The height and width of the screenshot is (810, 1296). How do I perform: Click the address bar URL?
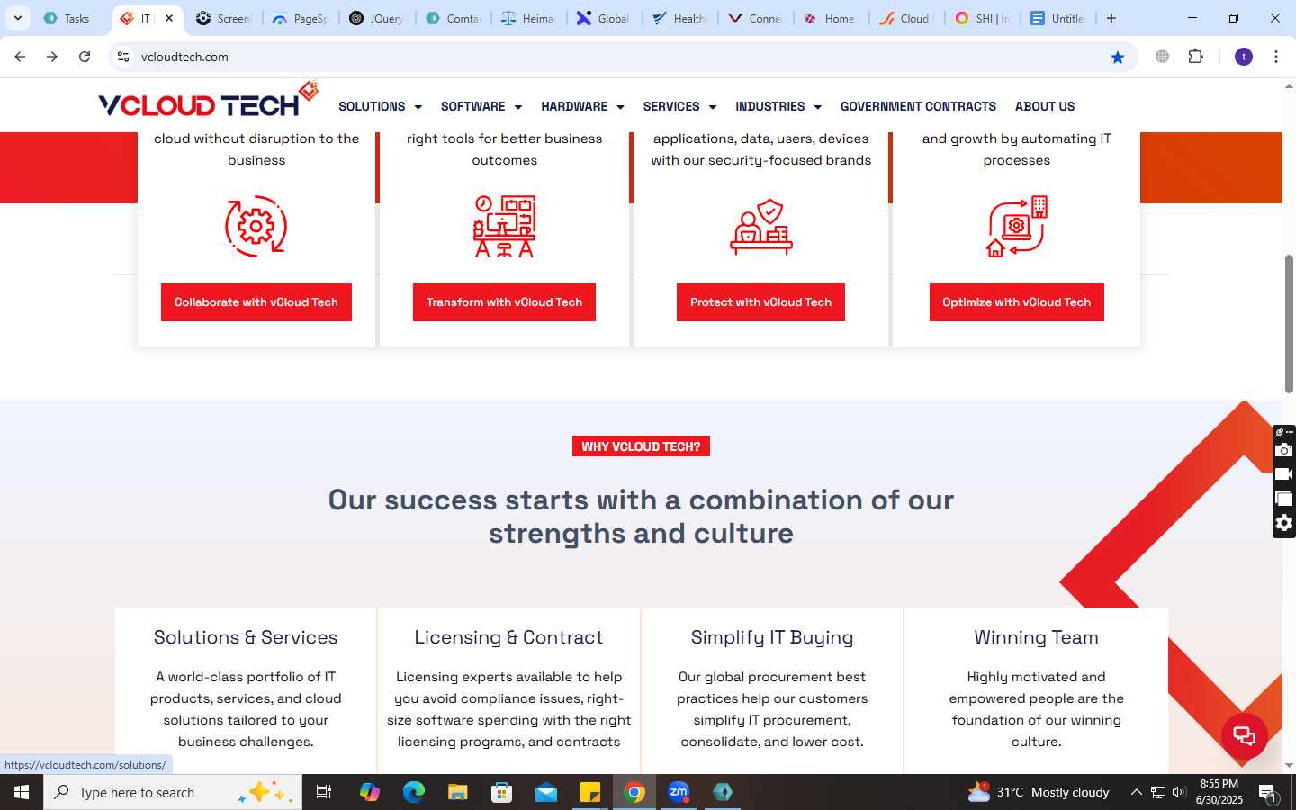184,57
